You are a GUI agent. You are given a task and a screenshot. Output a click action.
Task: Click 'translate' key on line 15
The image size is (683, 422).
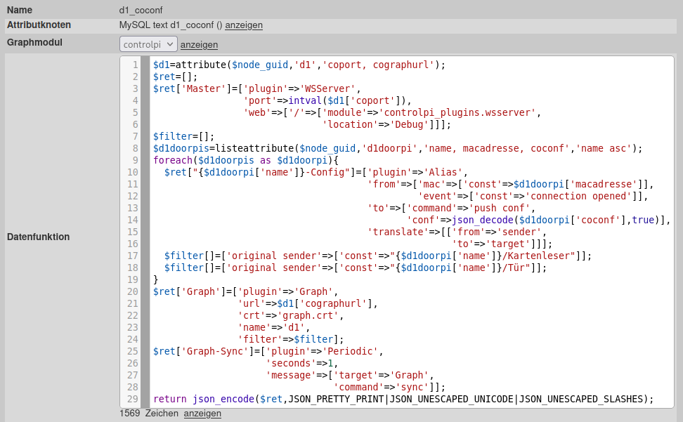[398, 232]
